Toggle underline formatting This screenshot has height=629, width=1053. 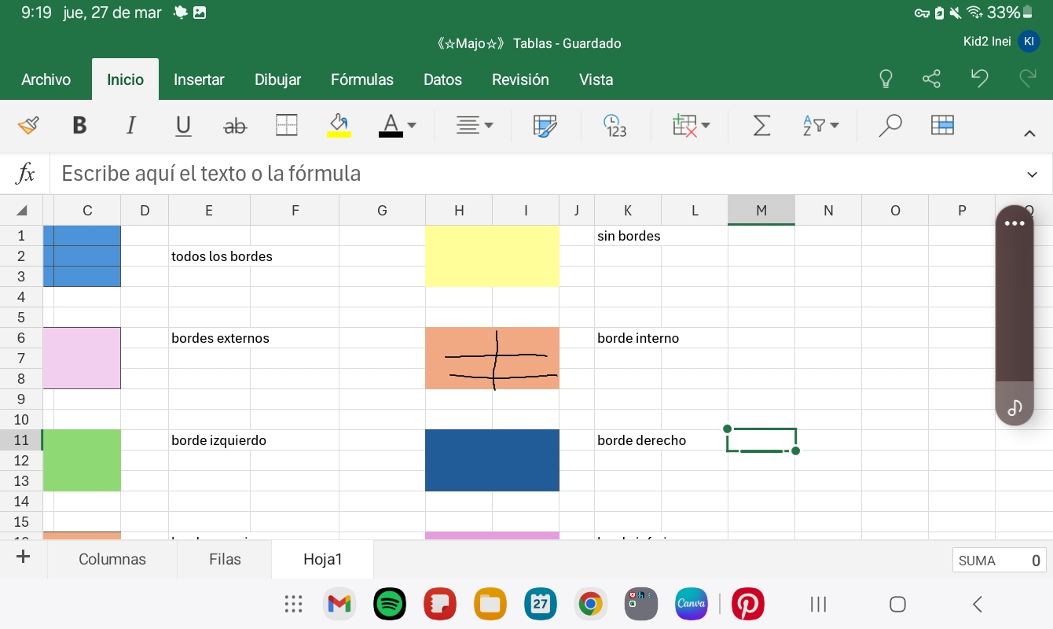pos(183,125)
